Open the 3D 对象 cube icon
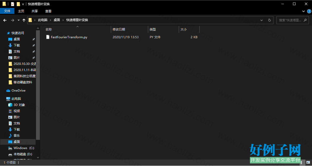 pyautogui.click(x=10, y=105)
